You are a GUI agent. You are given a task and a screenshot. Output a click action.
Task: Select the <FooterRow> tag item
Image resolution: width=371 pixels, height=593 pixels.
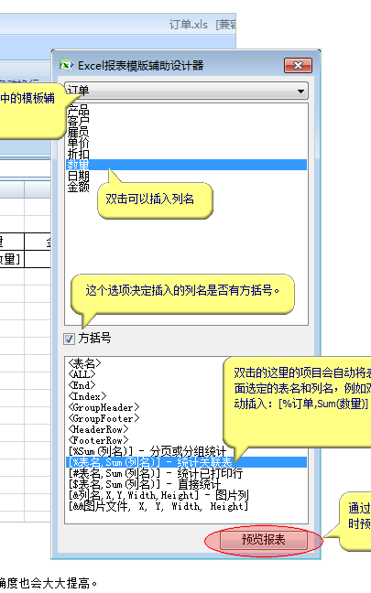coord(98,440)
